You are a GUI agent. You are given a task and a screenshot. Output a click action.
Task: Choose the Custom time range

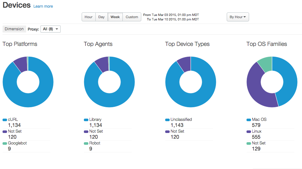132,17
